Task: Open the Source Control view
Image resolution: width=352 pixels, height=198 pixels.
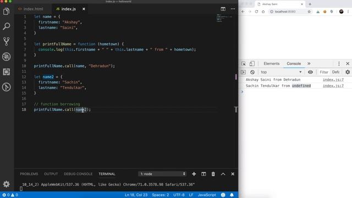Action: pos(6,41)
